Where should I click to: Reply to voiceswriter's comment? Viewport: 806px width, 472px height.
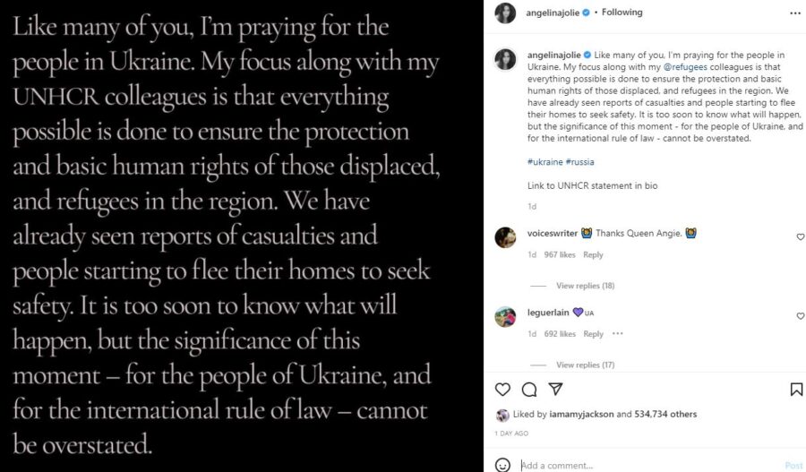[x=593, y=254]
